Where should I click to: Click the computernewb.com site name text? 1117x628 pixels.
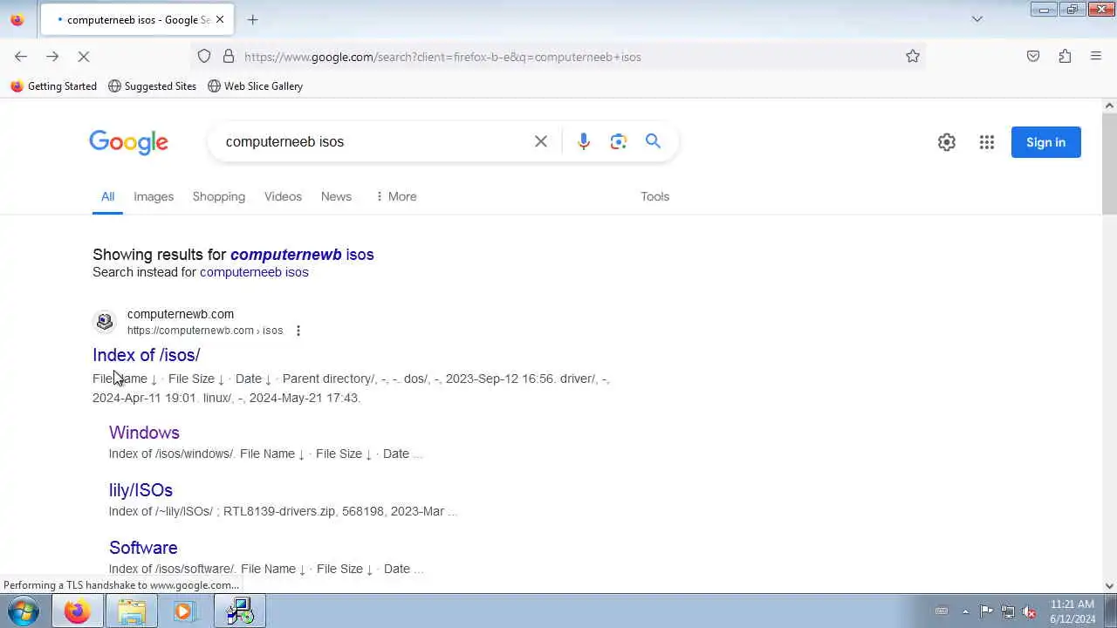pos(181,314)
